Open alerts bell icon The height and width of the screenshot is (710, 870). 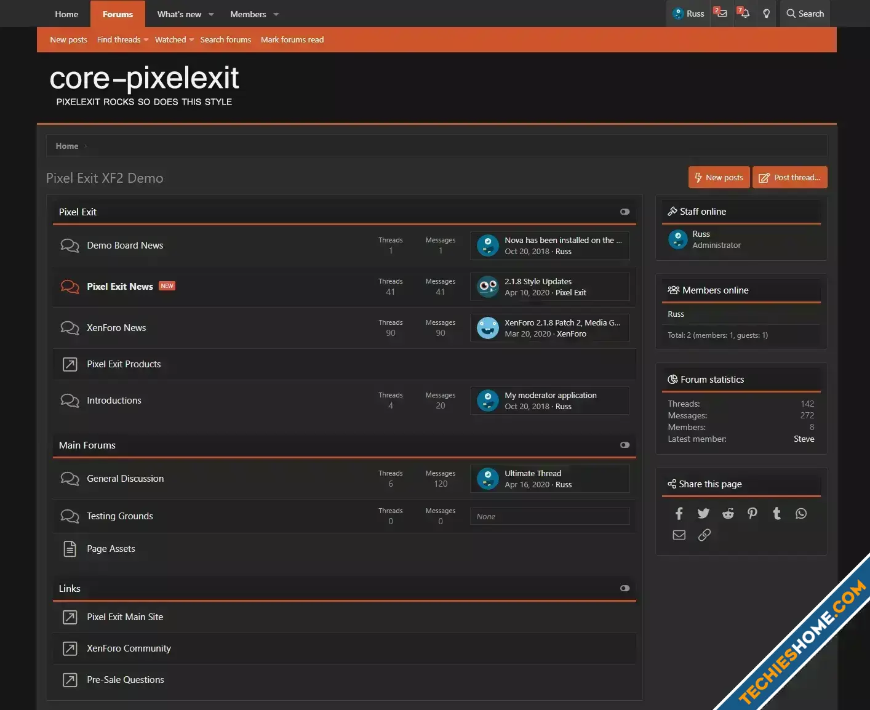pos(743,14)
